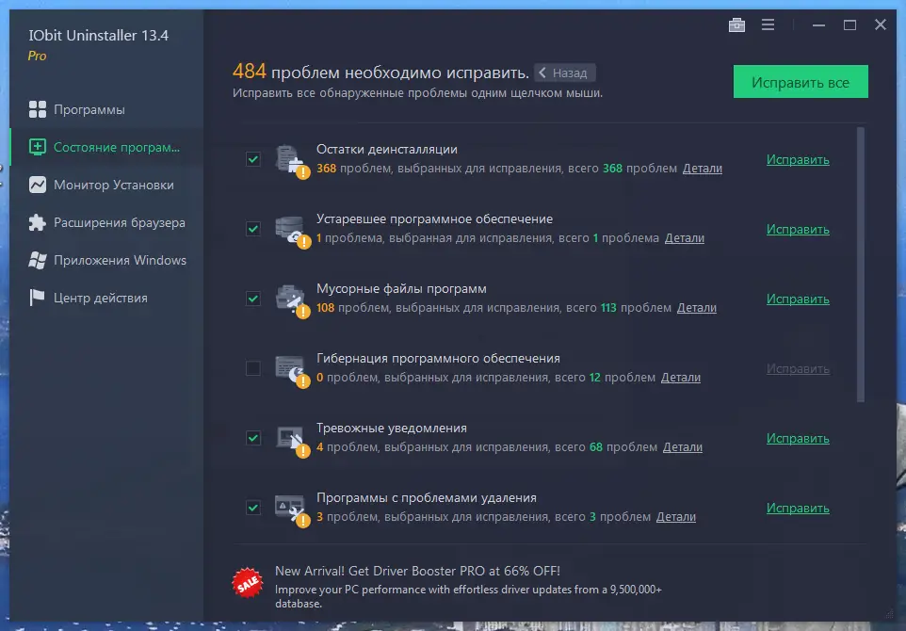Uncheck the Остатки деинсталляции checkbox
The width and height of the screenshot is (906, 631).
[x=253, y=159]
